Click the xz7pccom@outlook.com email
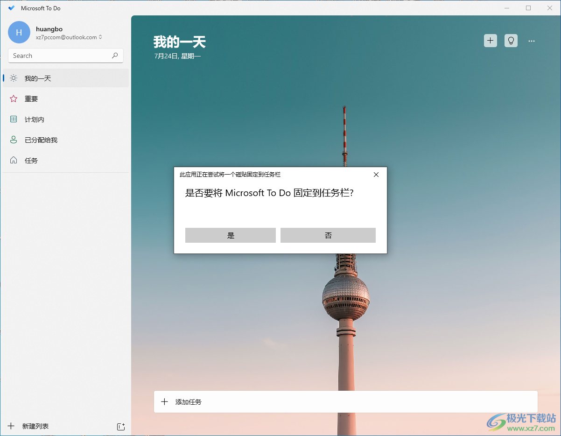Image resolution: width=561 pixels, height=436 pixels. tap(66, 37)
